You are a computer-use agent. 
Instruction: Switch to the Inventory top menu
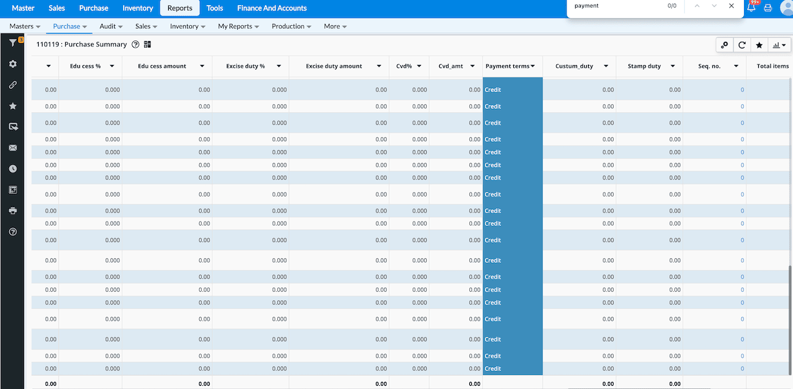tap(138, 8)
